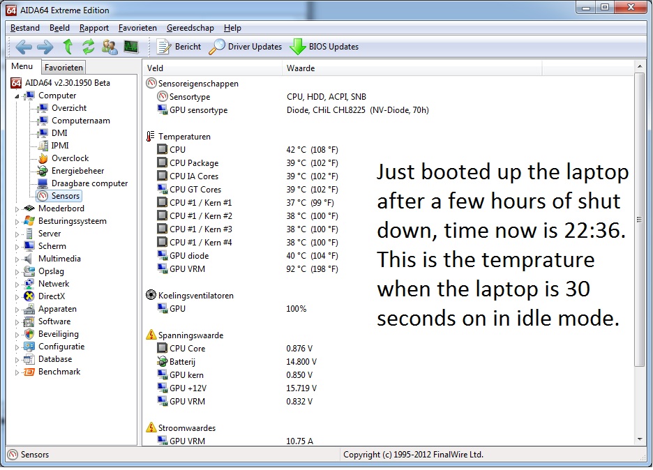
Task: Expand the Besturingssysteem node
Action: click(17, 222)
